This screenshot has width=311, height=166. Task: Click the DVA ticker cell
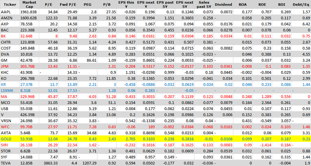10,55
